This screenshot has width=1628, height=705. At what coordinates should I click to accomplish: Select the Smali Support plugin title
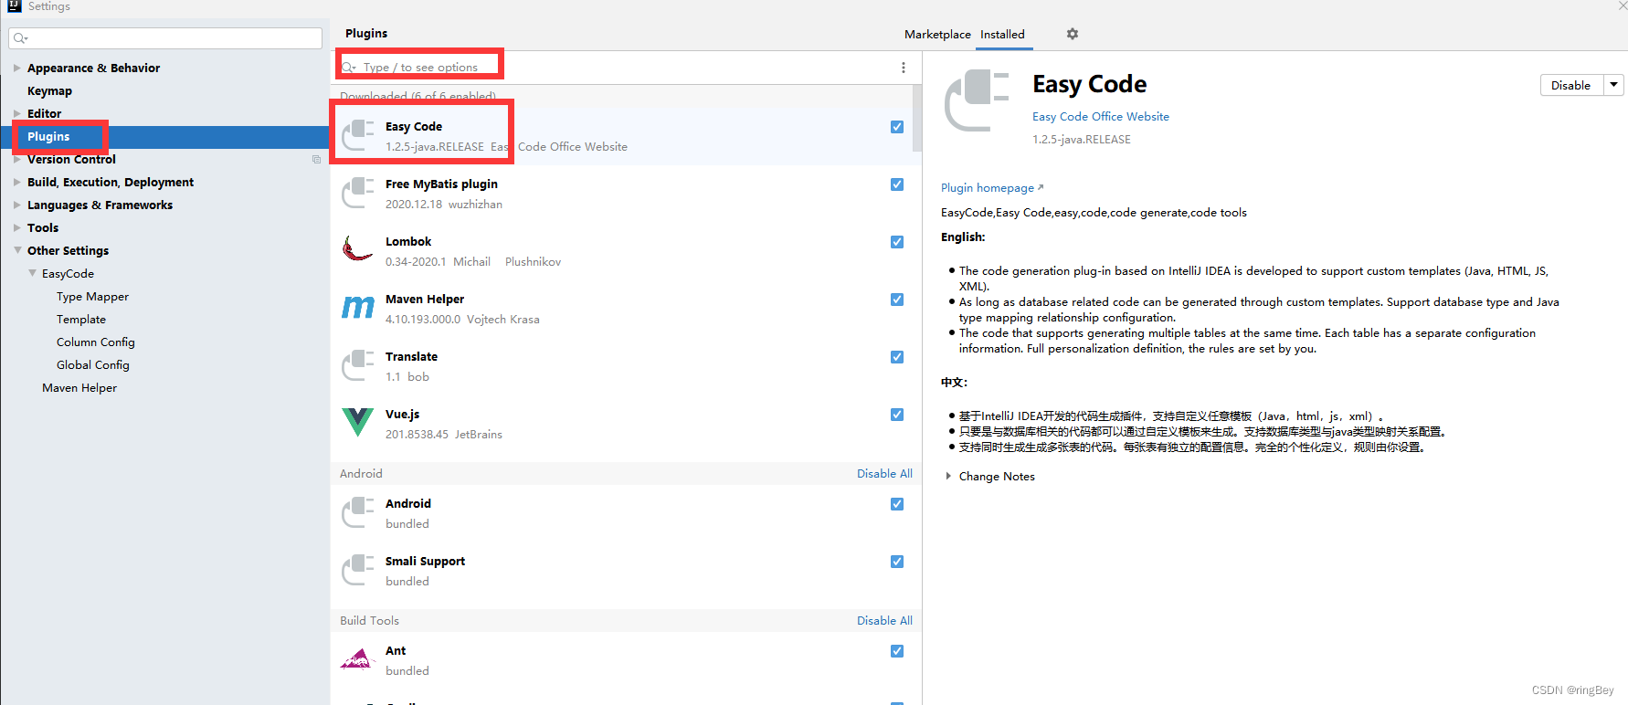(x=425, y=561)
